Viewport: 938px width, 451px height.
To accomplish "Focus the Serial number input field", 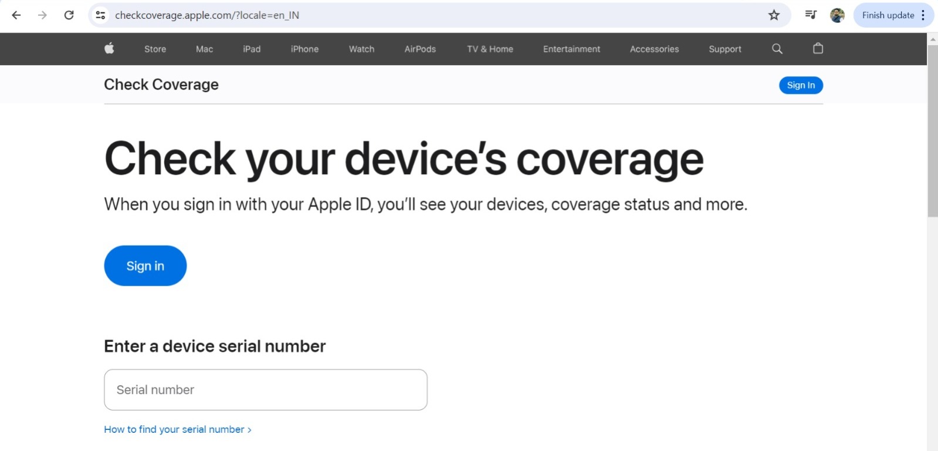I will coord(265,389).
